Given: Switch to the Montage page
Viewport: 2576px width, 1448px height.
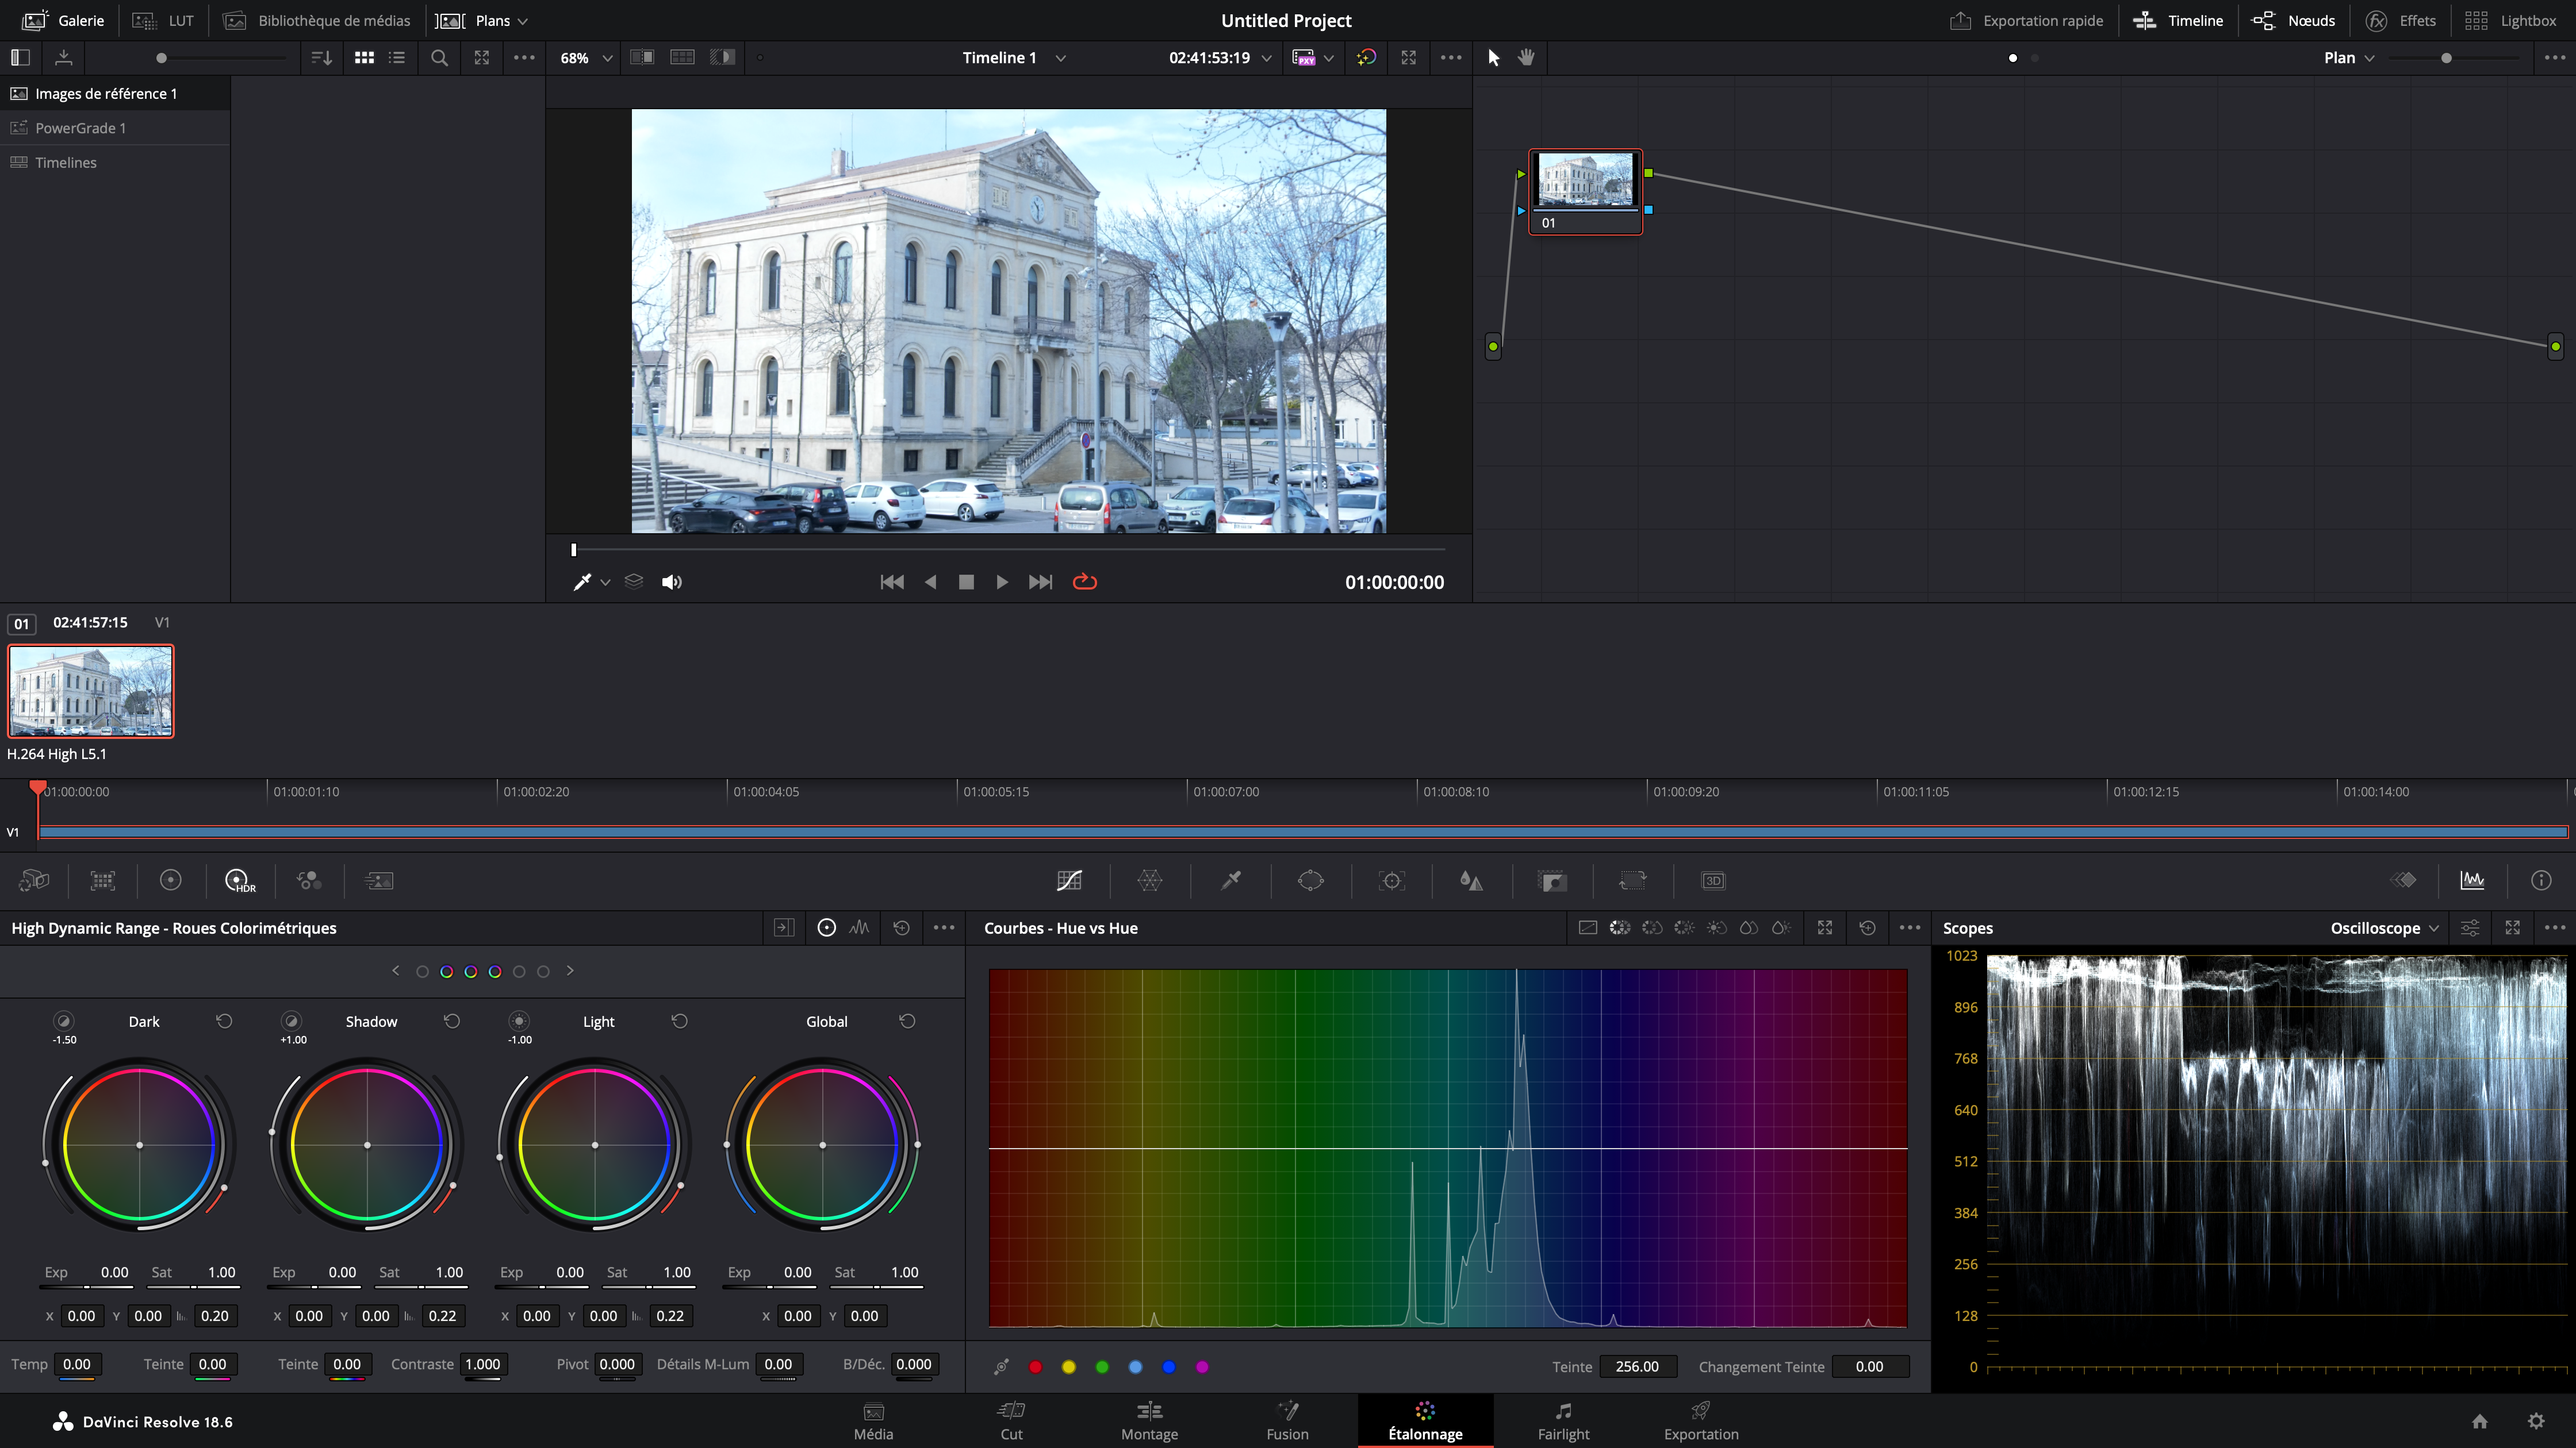Looking at the screenshot, I should tap(1149, 1420).
